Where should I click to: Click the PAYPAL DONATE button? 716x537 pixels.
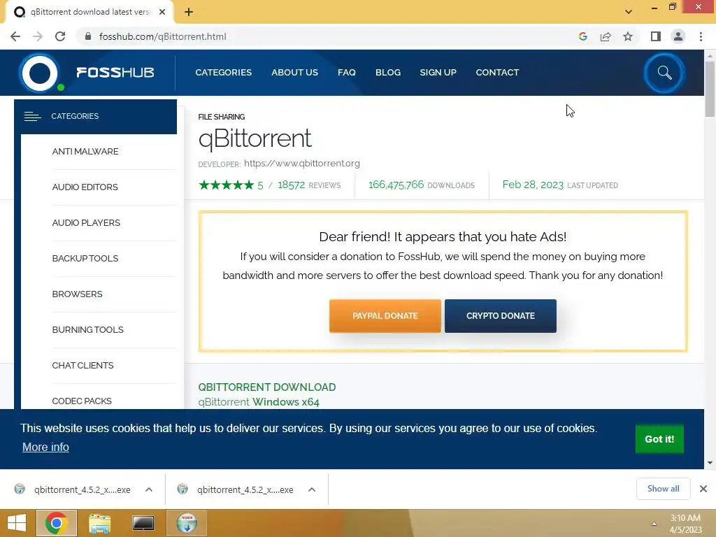(x=385, y=315)
